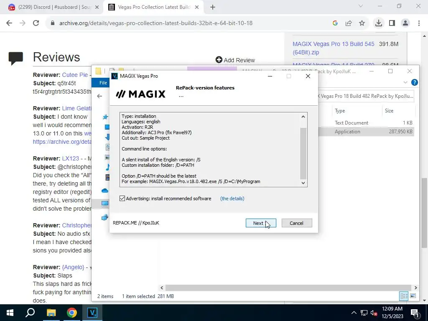This screenshot has height=321, width=428.
Task: Open Music folder icon in Explorer sidebar
Action: (107, 167)
